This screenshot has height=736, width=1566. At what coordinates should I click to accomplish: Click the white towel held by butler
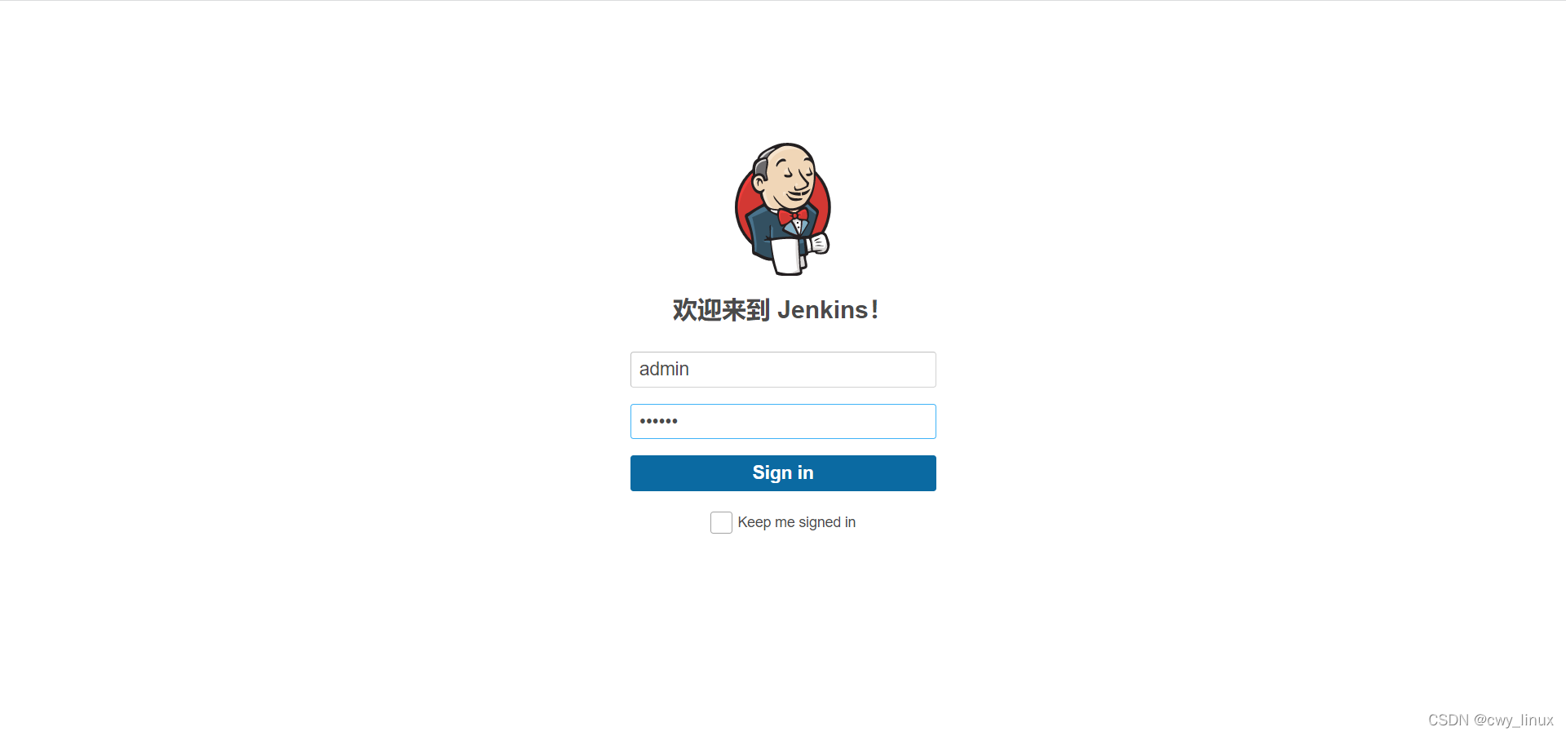point(788,255)
